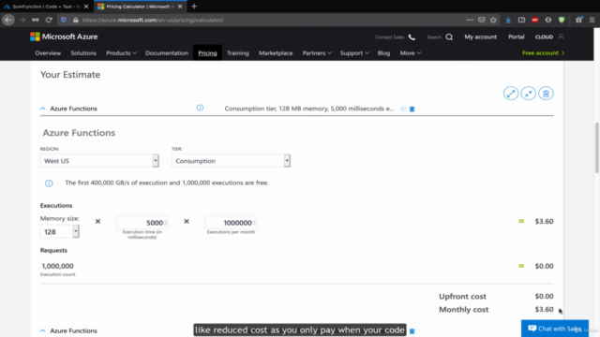The image size is (600, 337).
Task: Open the Memory size dropdown 128
Action: pos(59,231)
